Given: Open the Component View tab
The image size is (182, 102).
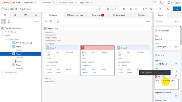Looking at the screenshot, I should coord(75,15).
